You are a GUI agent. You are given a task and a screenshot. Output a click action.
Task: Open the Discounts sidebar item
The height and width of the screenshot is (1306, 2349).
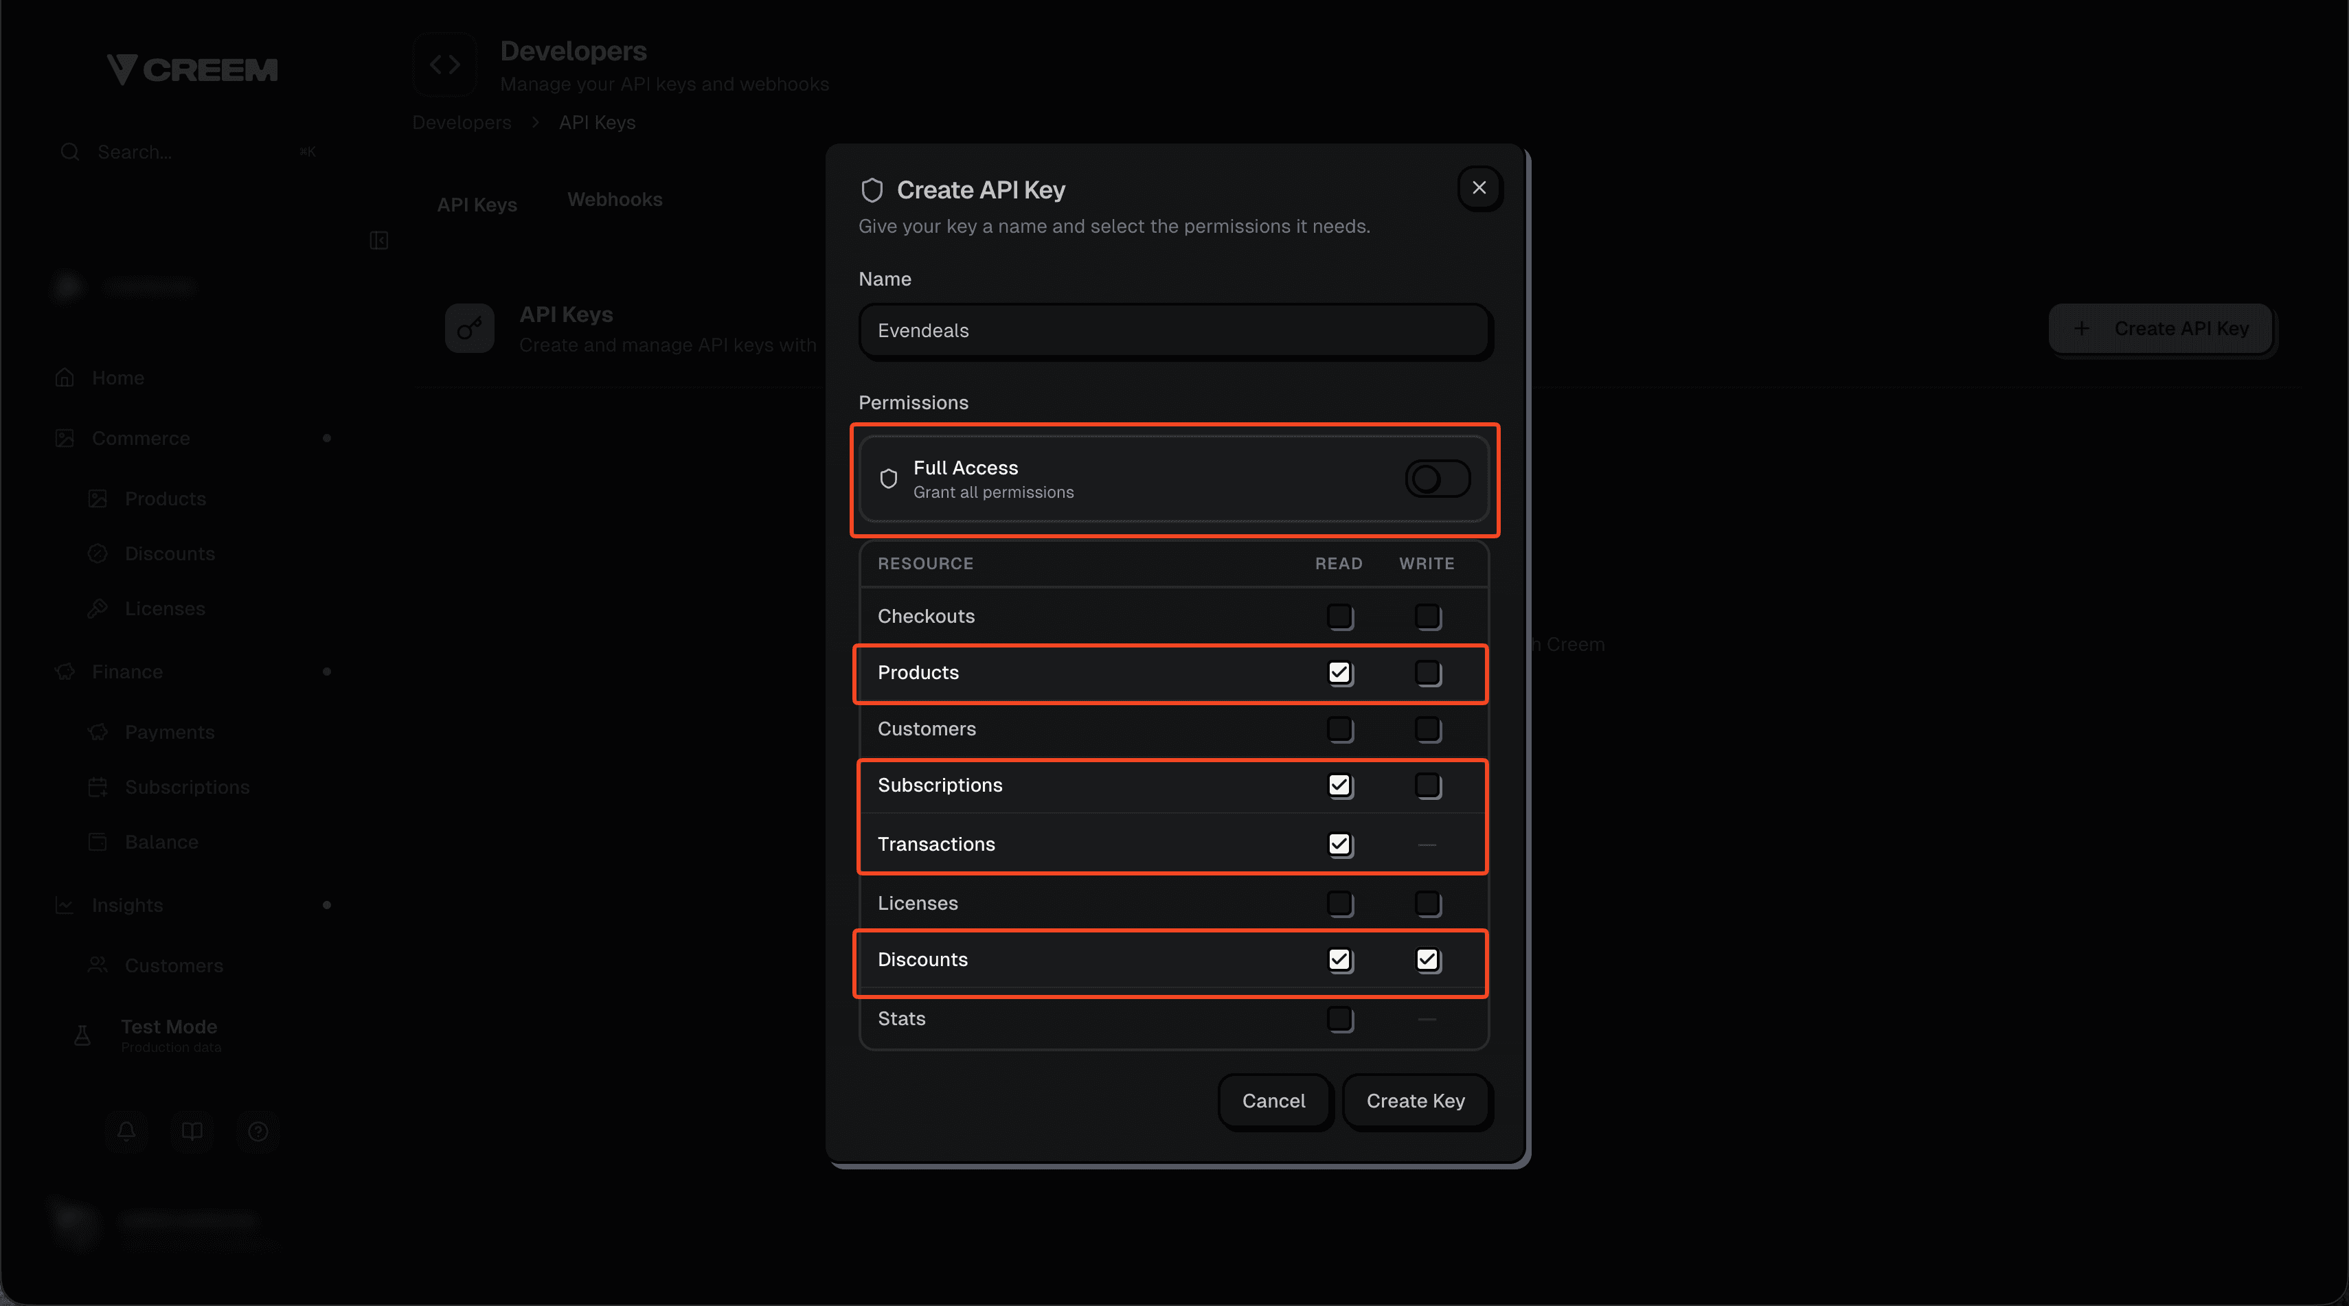tap(170, 552)
